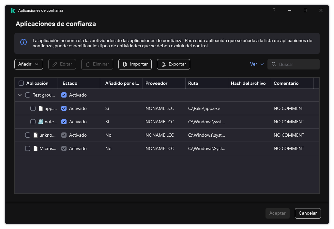Click the info icon in the notice banner
The image size is (334, 229).
click(x=23, y=42)
